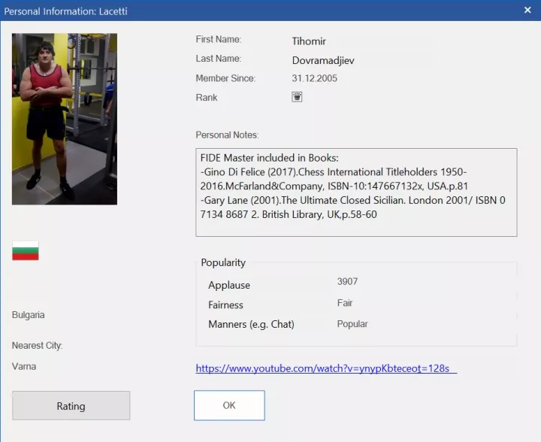Click the First Name label

[219, 39]
